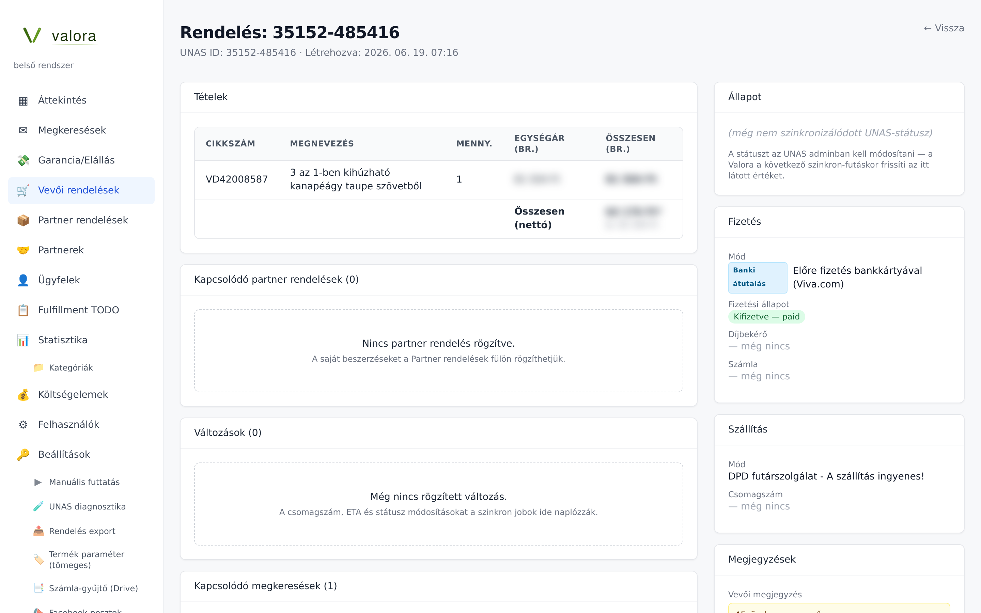The width and height of the screenshot is (981, 613).
Task: Click the Áttekintés grid icon
Action: [x=23, y=100]
